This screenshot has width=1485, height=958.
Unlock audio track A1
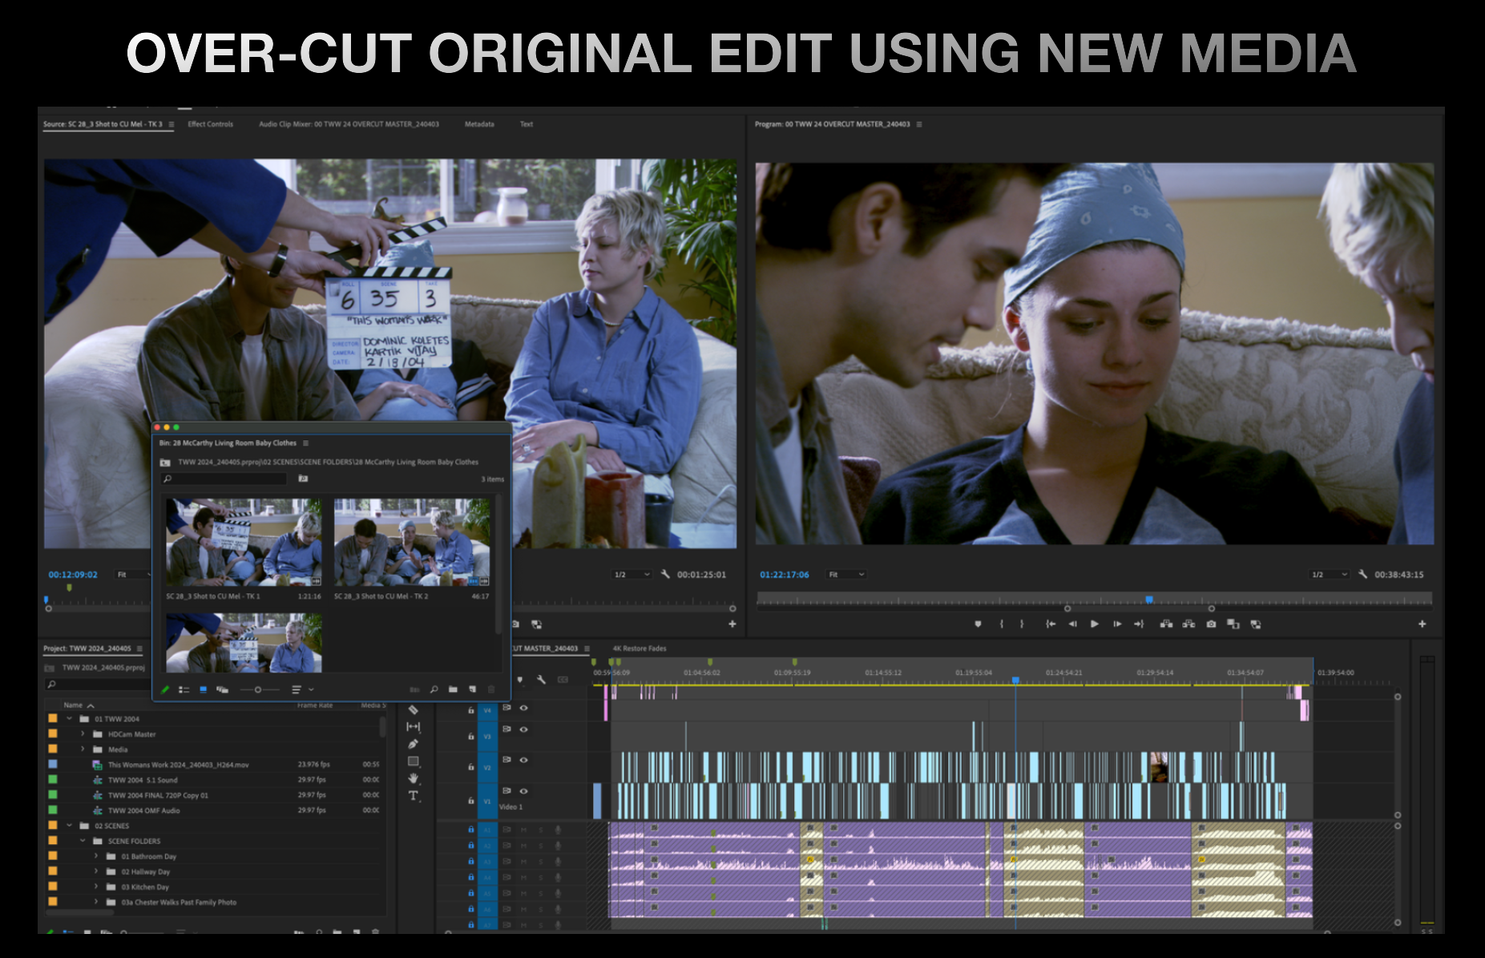pyautogui.click(x=470, y=830)
